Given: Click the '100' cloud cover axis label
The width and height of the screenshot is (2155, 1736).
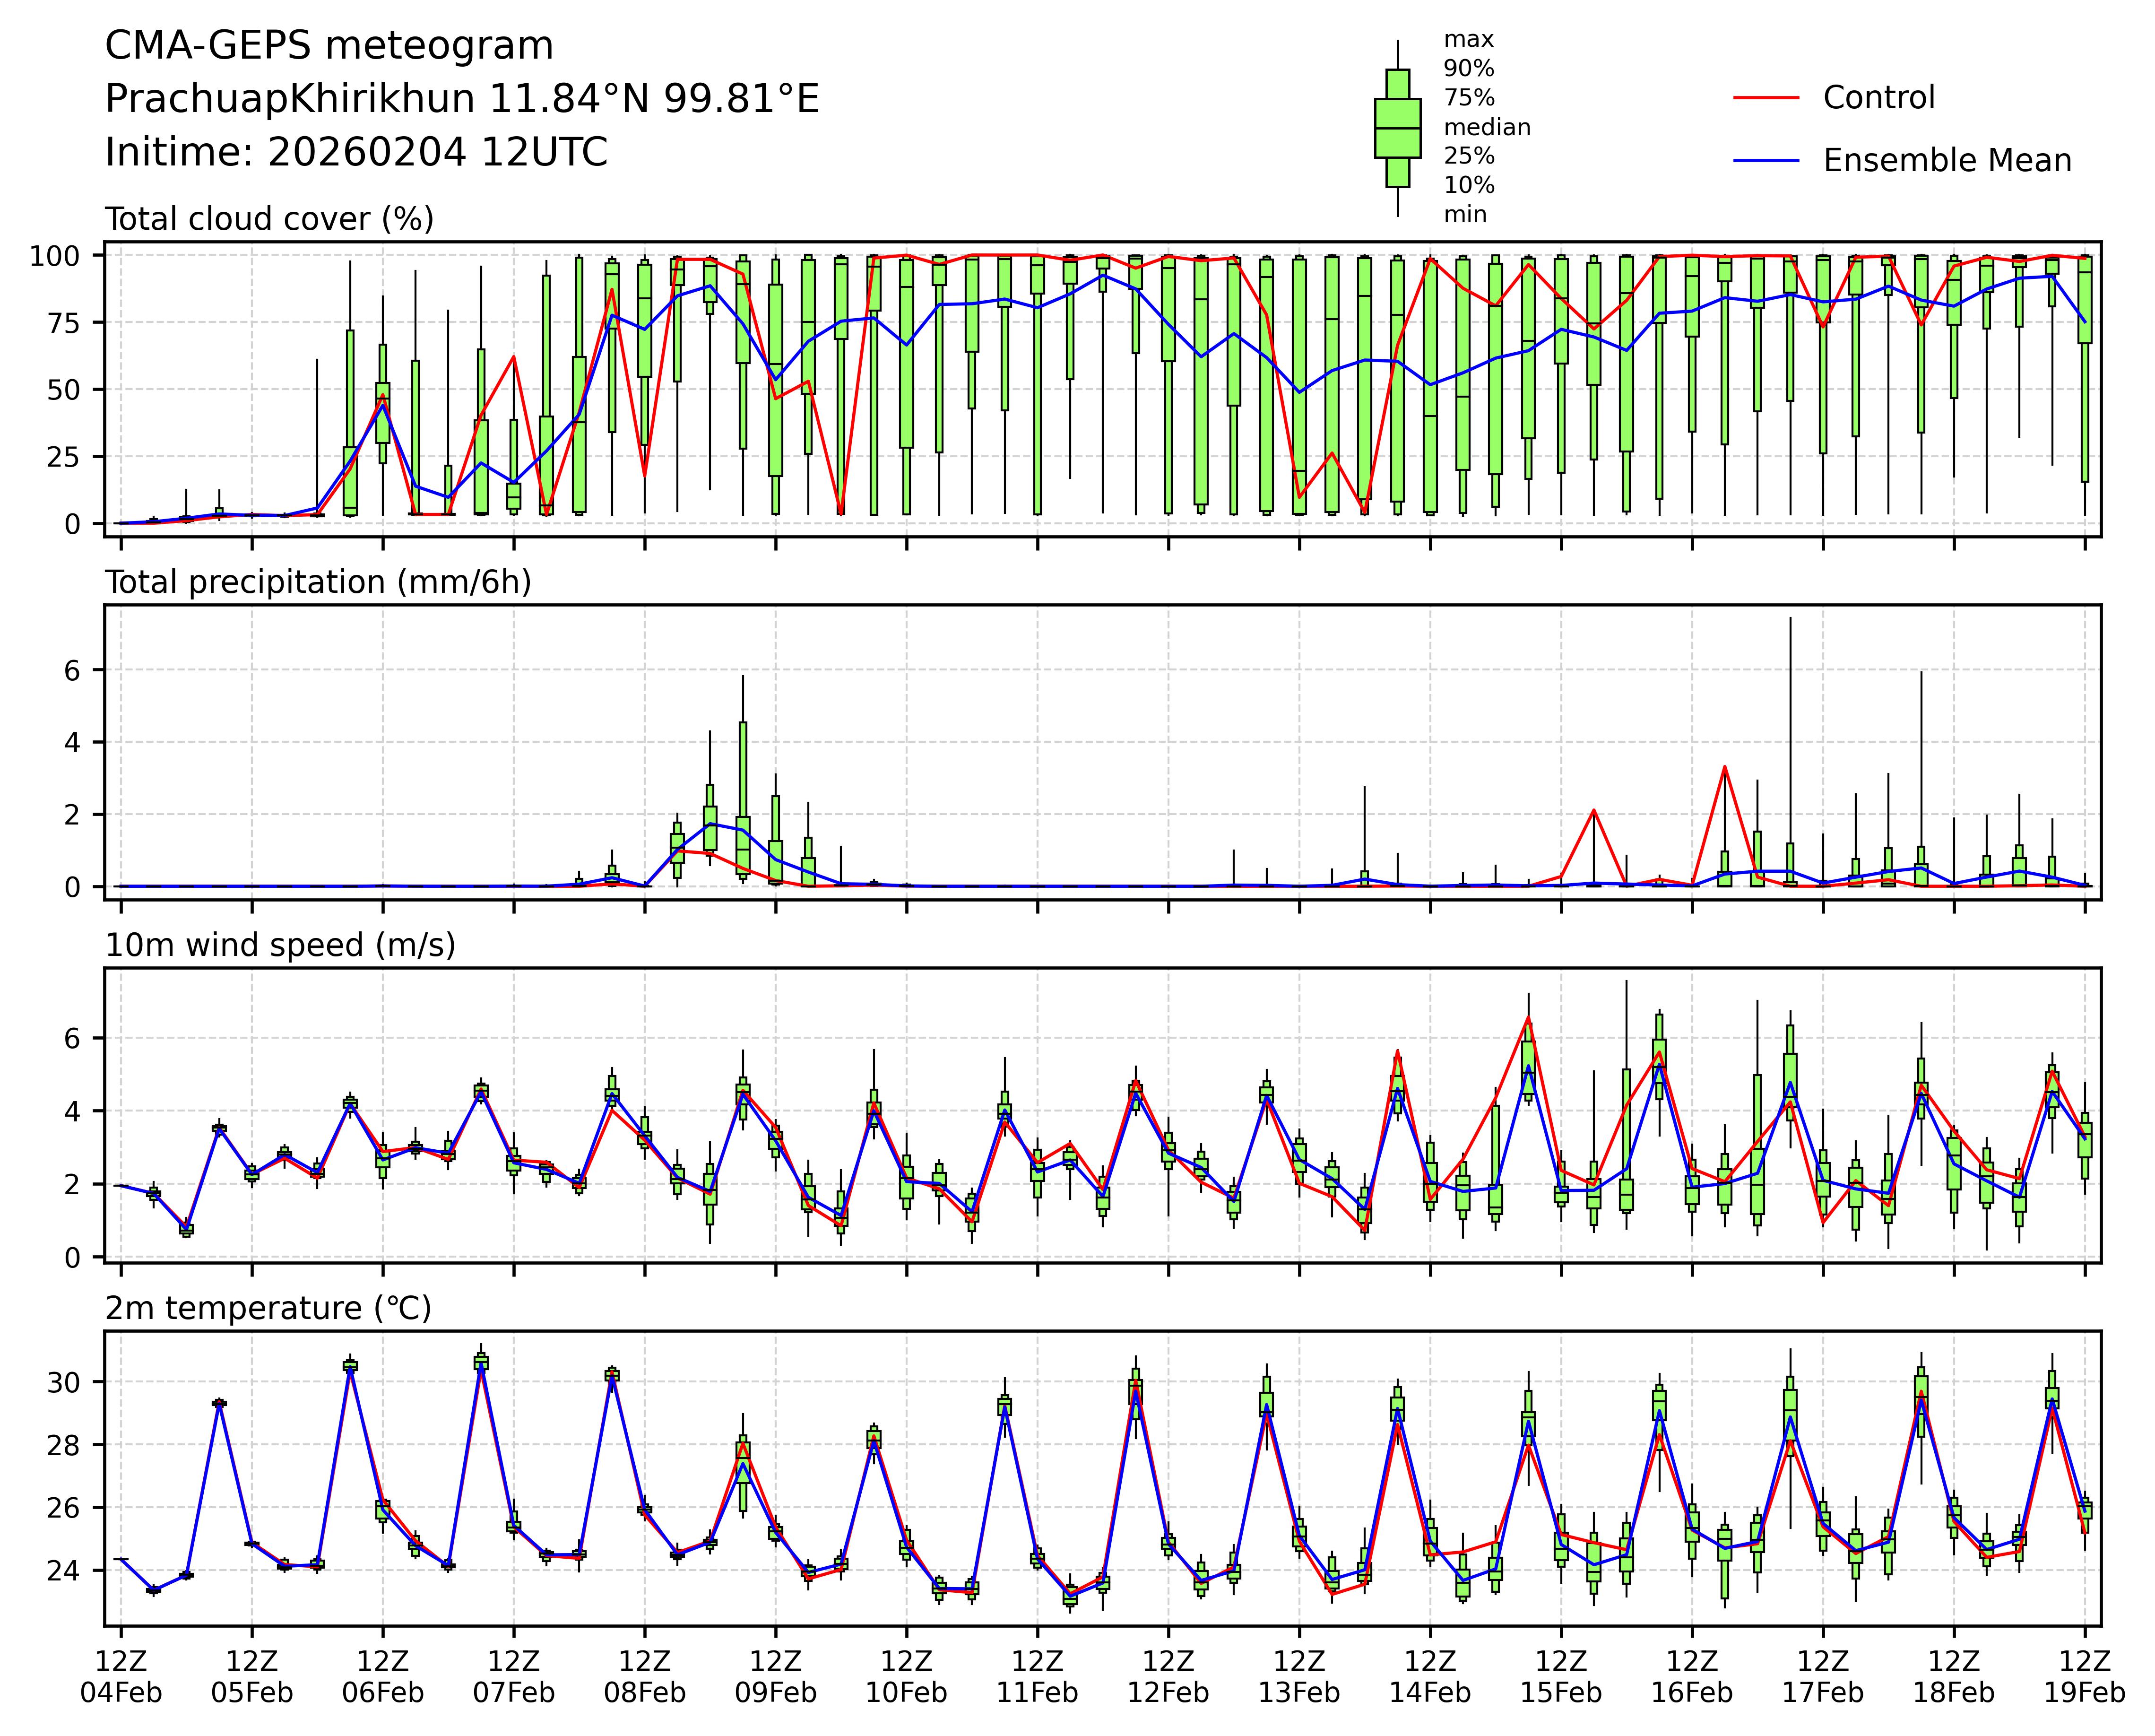Looking at the screenshot, I should tap(54, 256).
